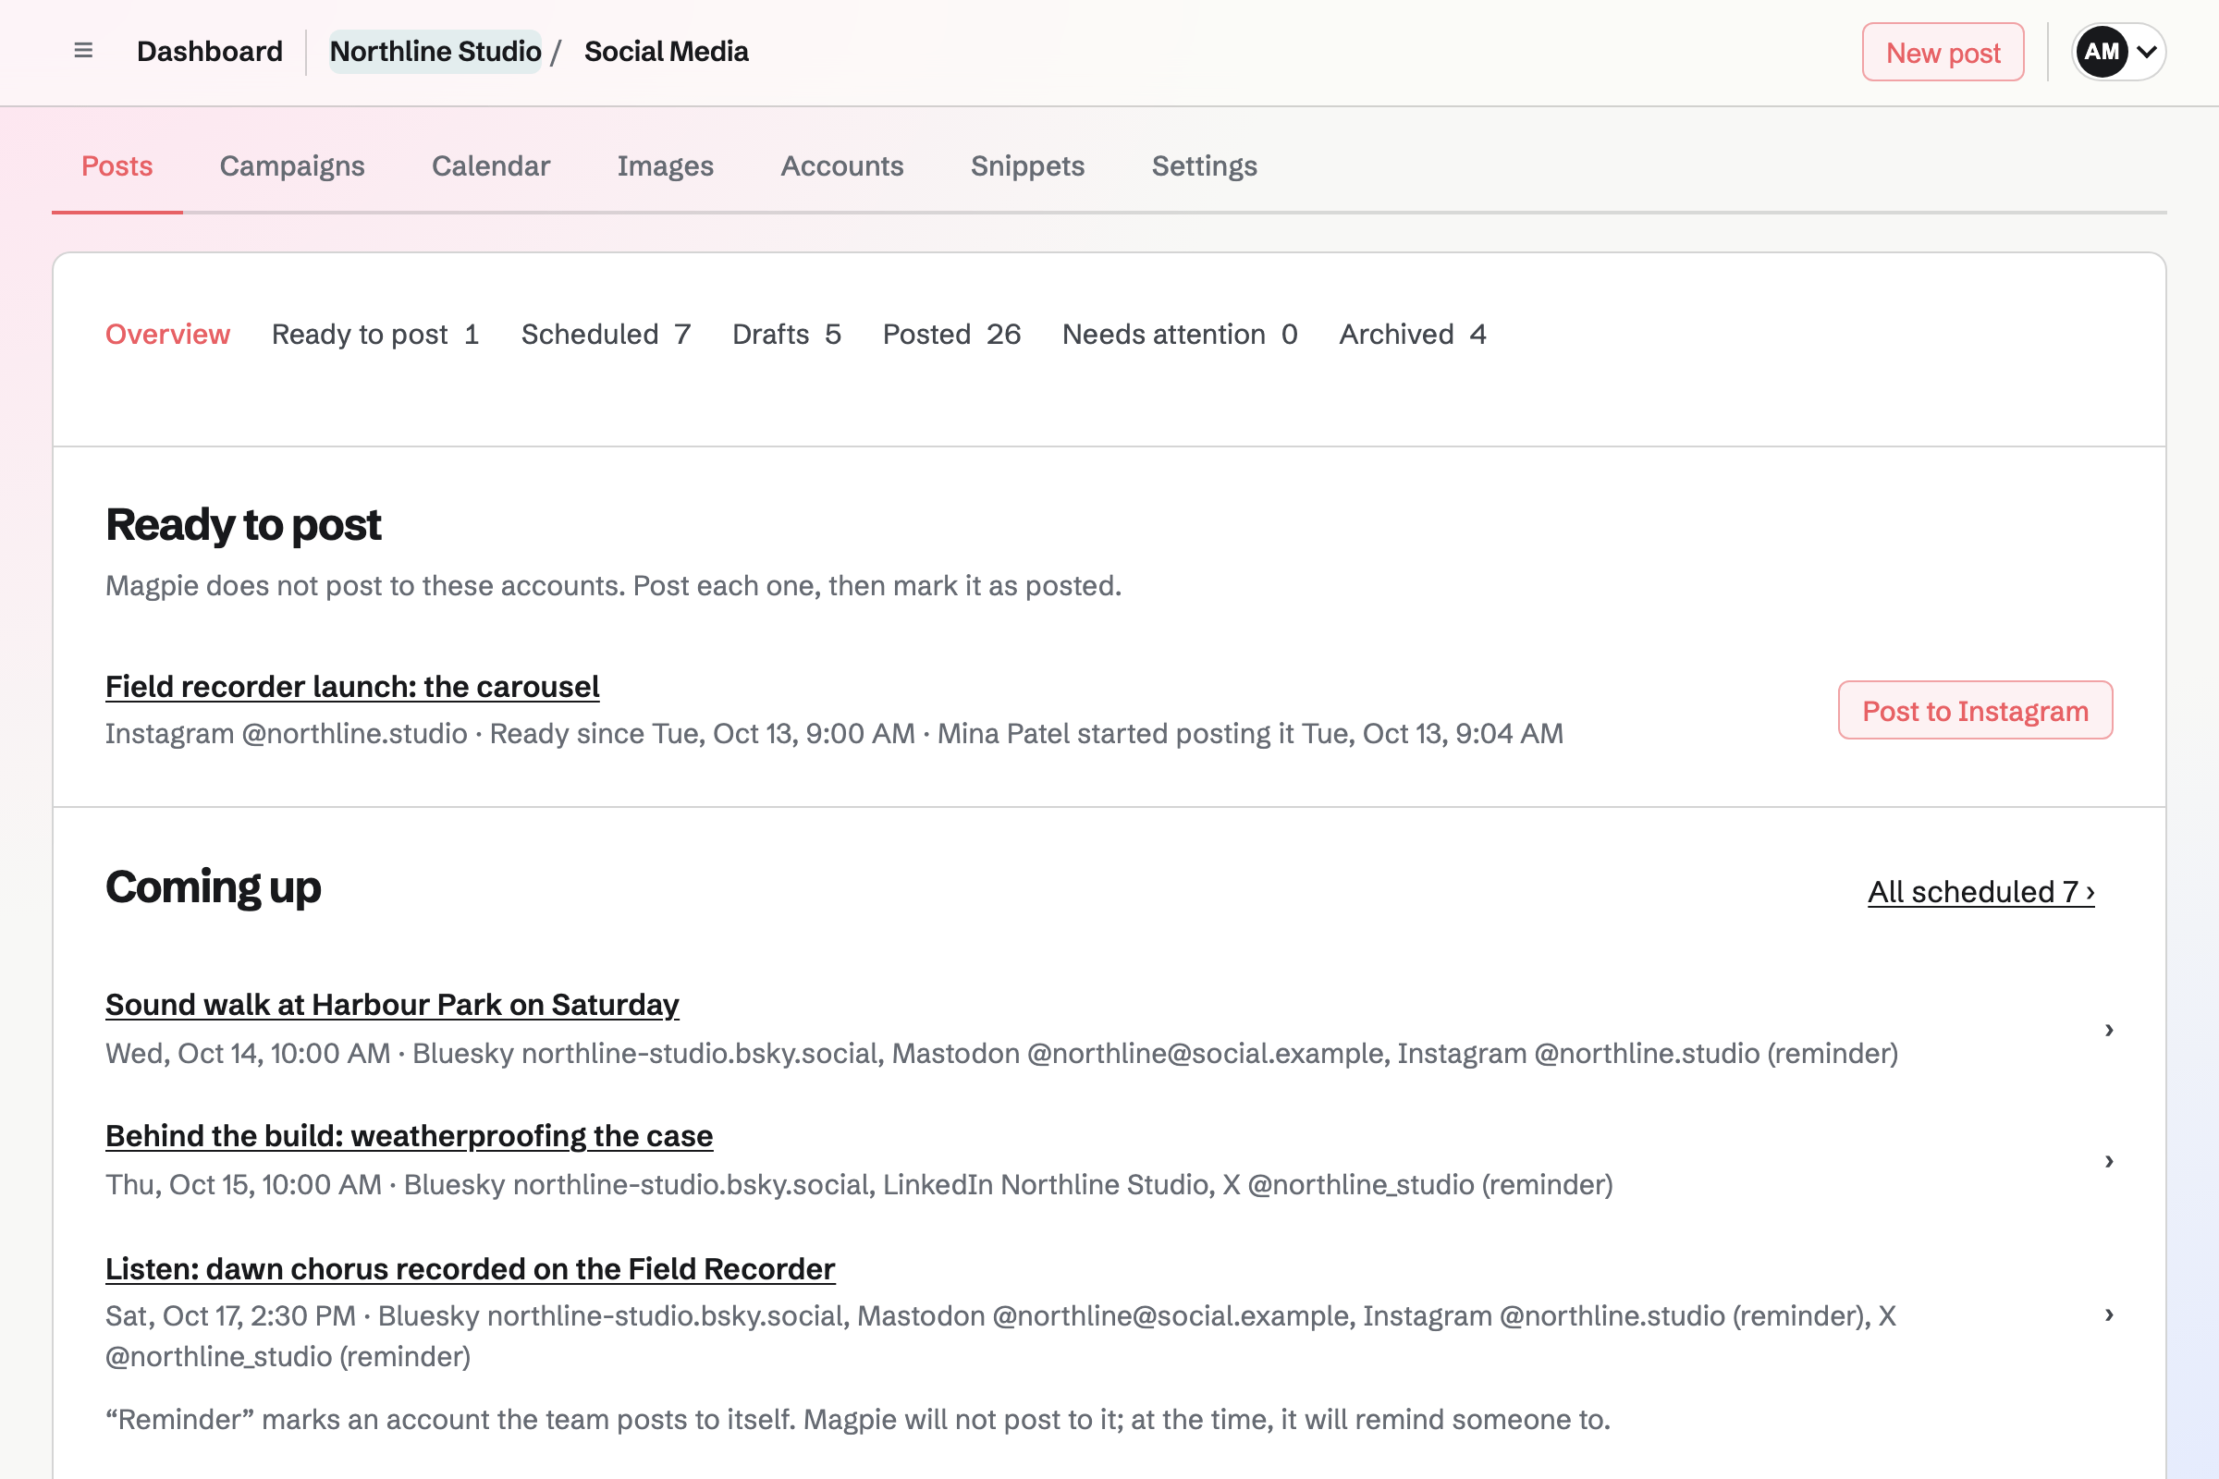Viewport: 2219px width, 1479px height.
Task: Select Northline Studio breadcrumb
Action: [435, 51]
